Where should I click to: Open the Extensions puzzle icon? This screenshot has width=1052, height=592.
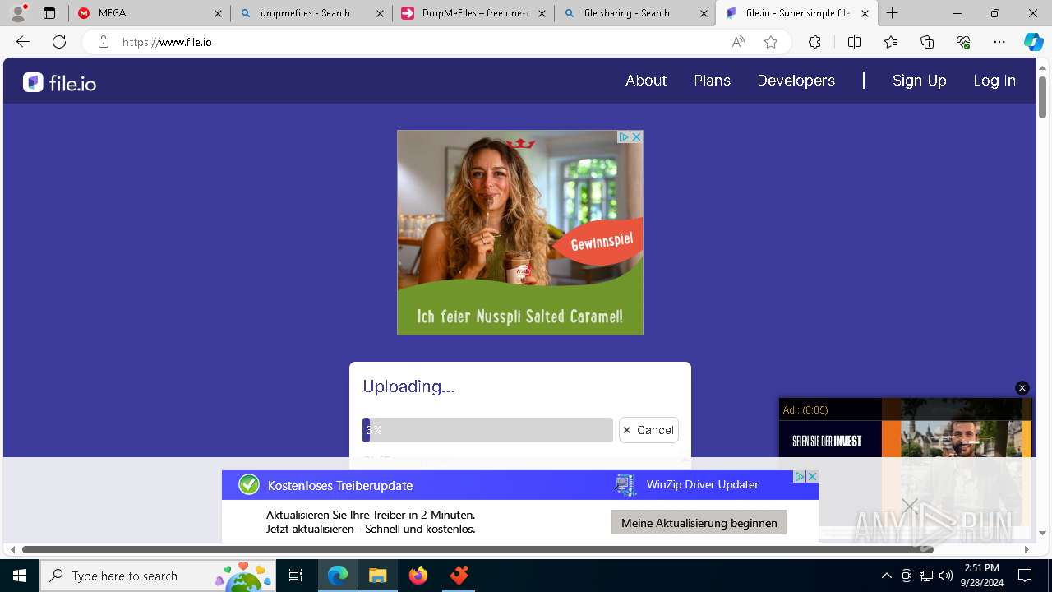click(x=814, y=42)
